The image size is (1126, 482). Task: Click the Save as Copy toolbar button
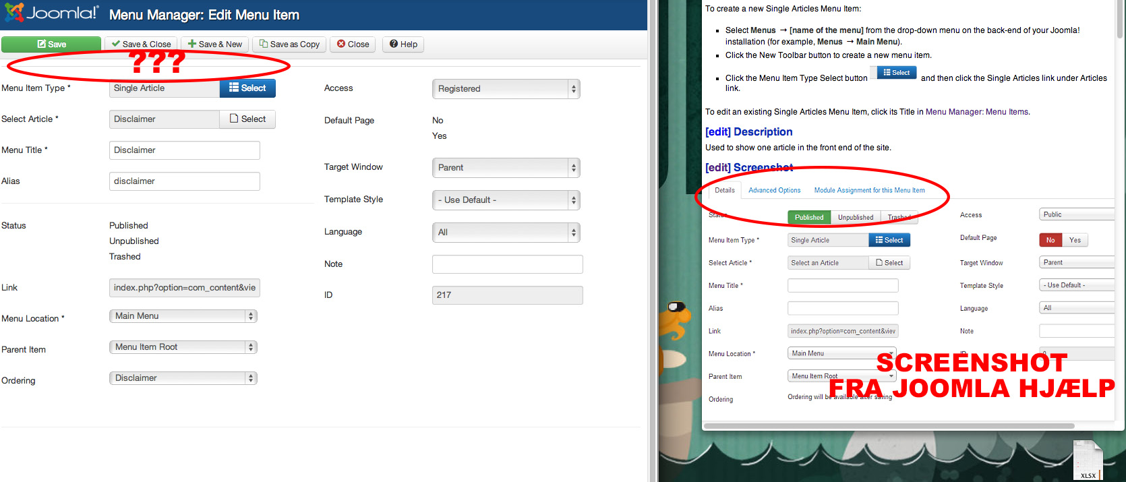point(289,44)
